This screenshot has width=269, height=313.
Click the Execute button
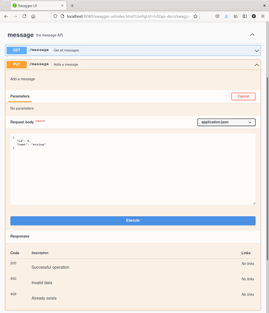(133, 221)
